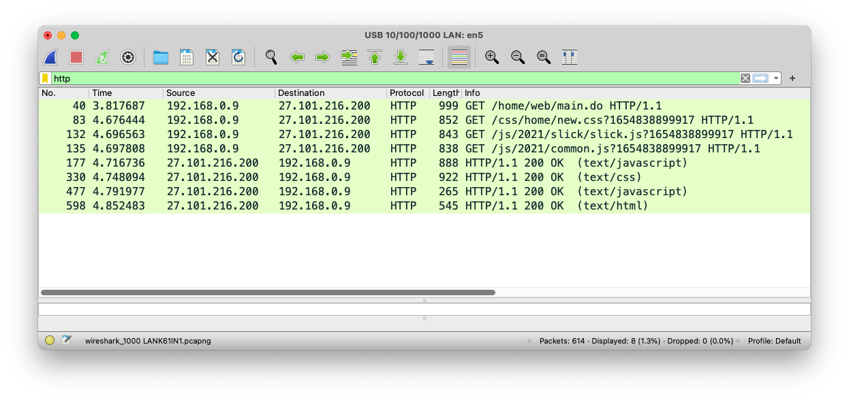Open expert information yellow circle indicator
Image resolution: width=849 pixels, height=400 pixels.
[x=50, y=341]
